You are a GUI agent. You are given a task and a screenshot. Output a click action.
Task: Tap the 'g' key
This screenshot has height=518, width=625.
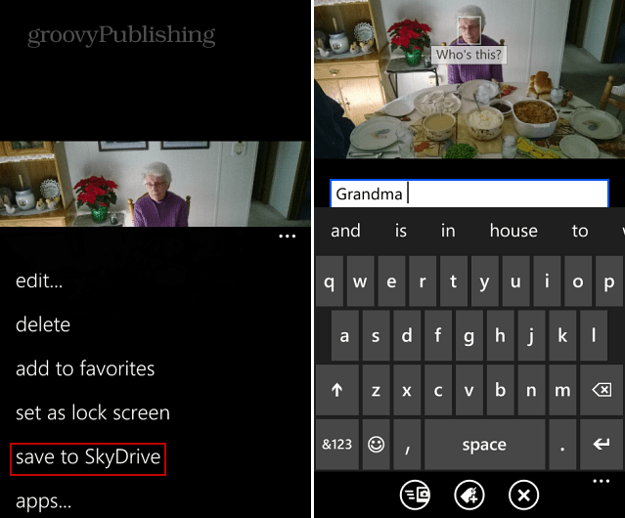[469, 335]
